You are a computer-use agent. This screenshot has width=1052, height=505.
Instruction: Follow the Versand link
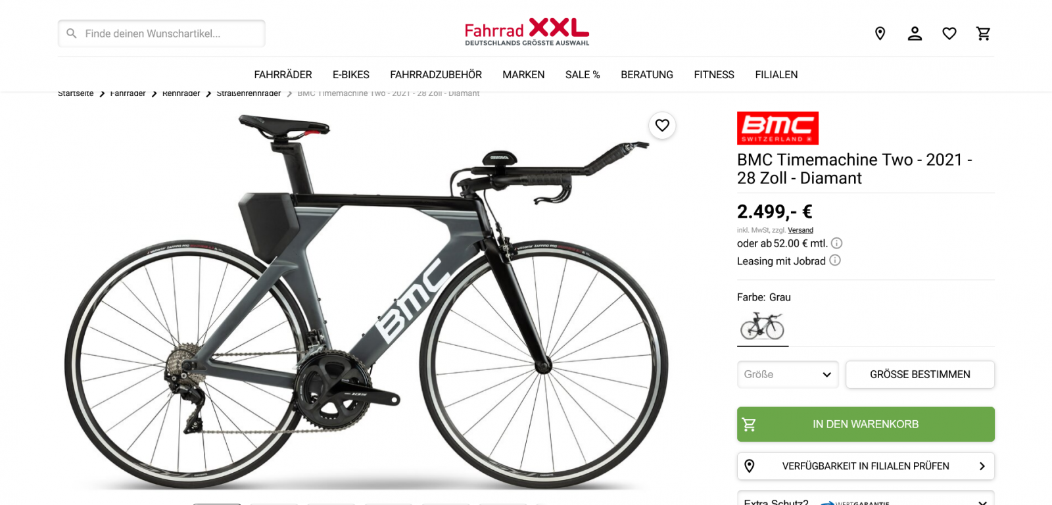[800, 230]
